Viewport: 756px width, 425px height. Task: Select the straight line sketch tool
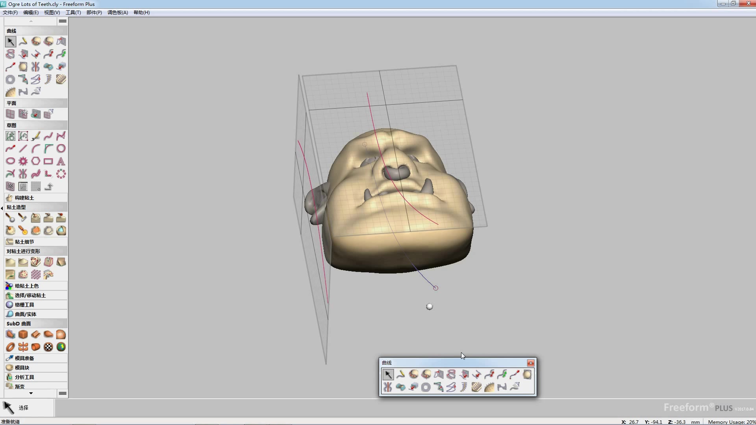click(23, 148)
